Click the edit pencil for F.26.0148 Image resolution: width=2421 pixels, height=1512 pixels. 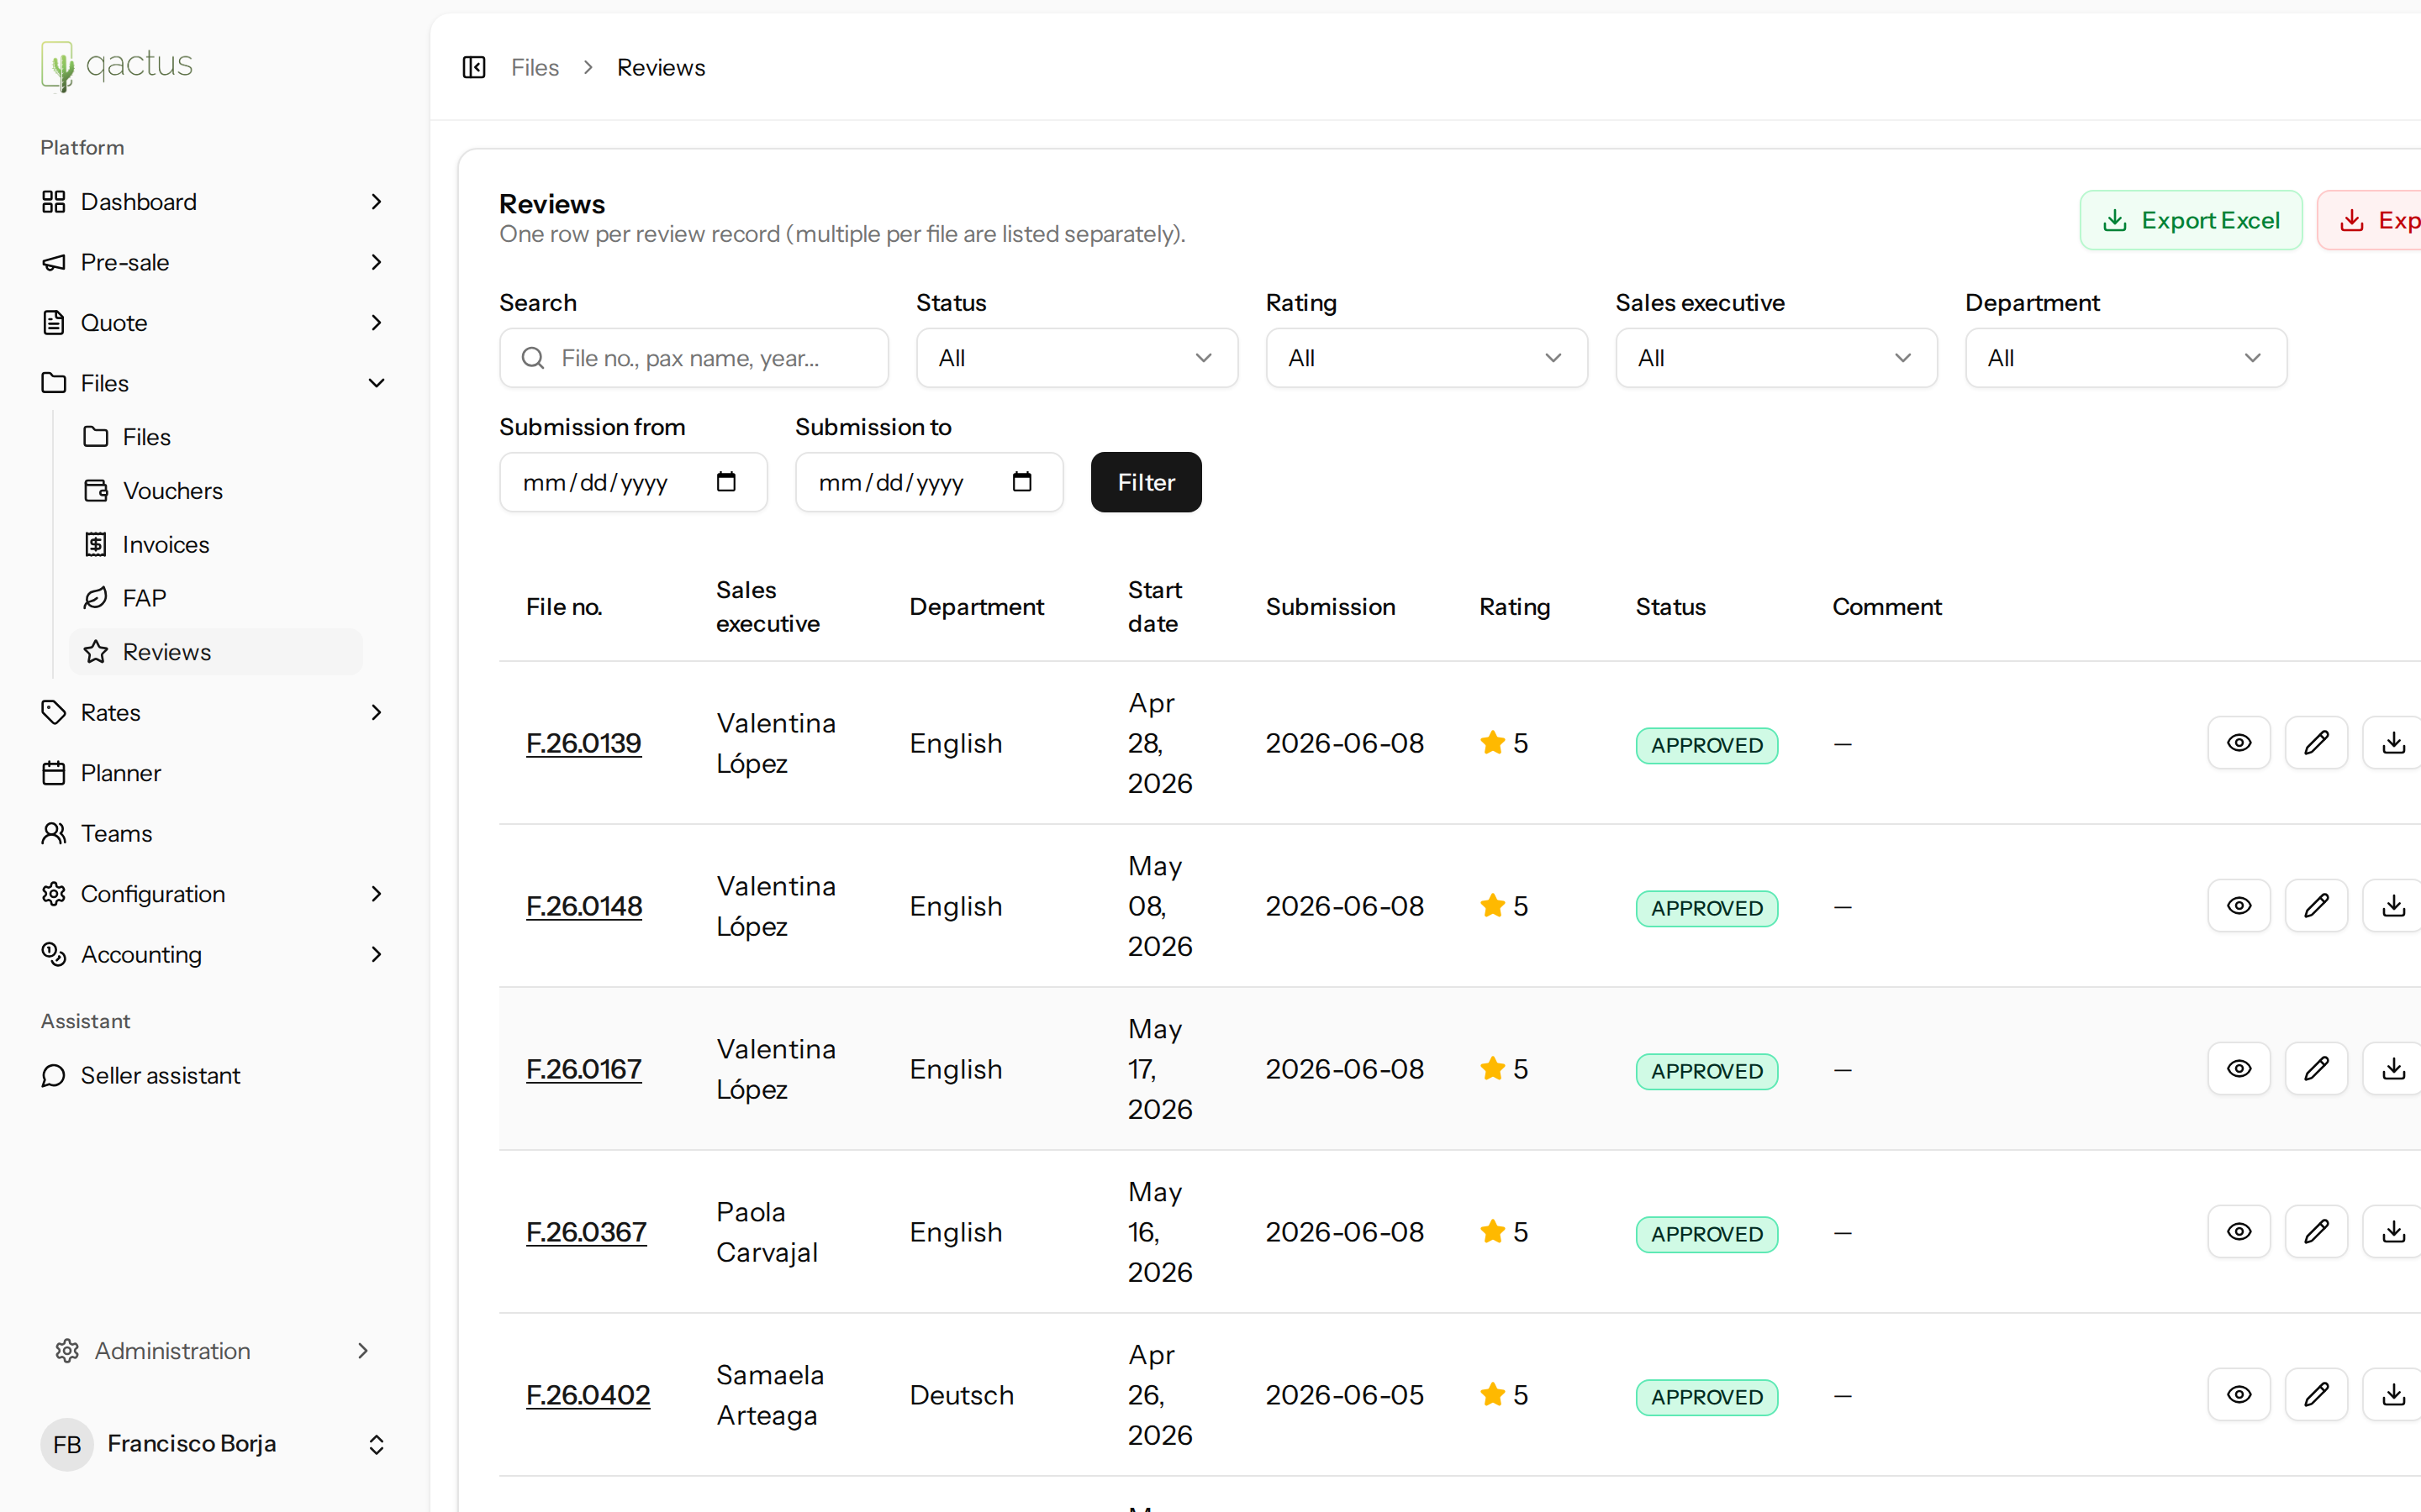(x=2316, y=906)
